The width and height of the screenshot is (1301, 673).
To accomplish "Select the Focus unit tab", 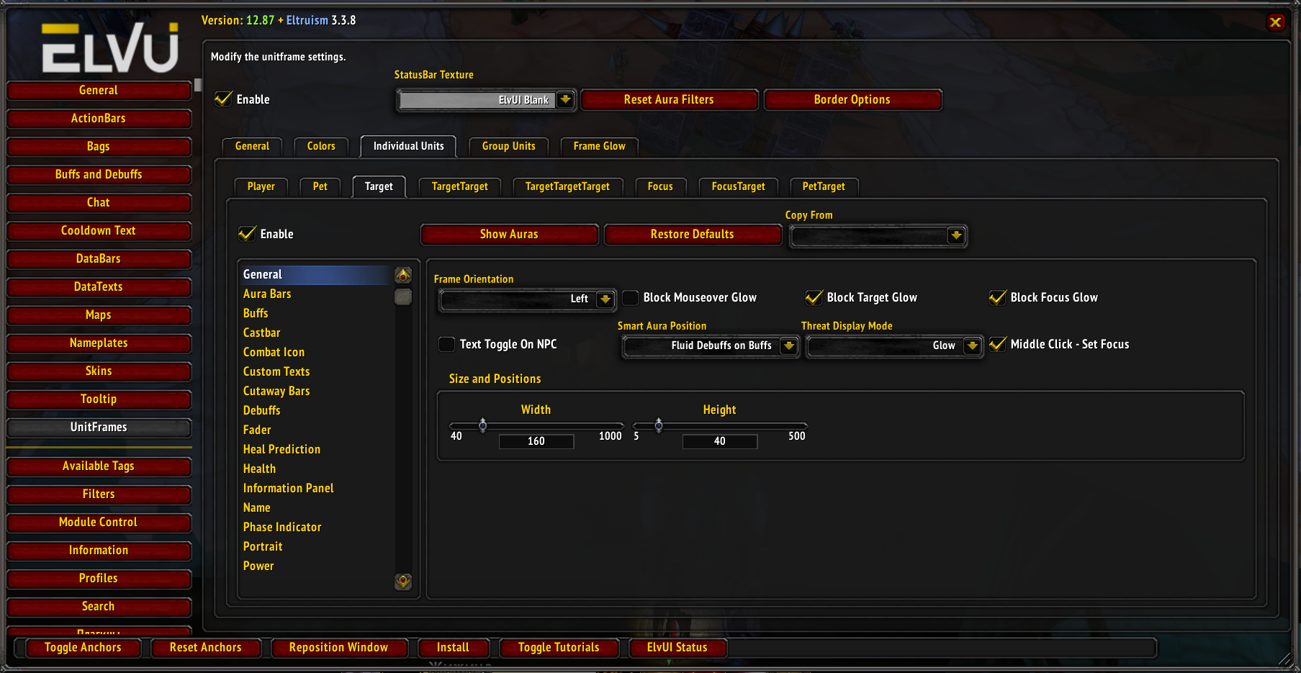I will pyautogui.click(x=660, y=186).
